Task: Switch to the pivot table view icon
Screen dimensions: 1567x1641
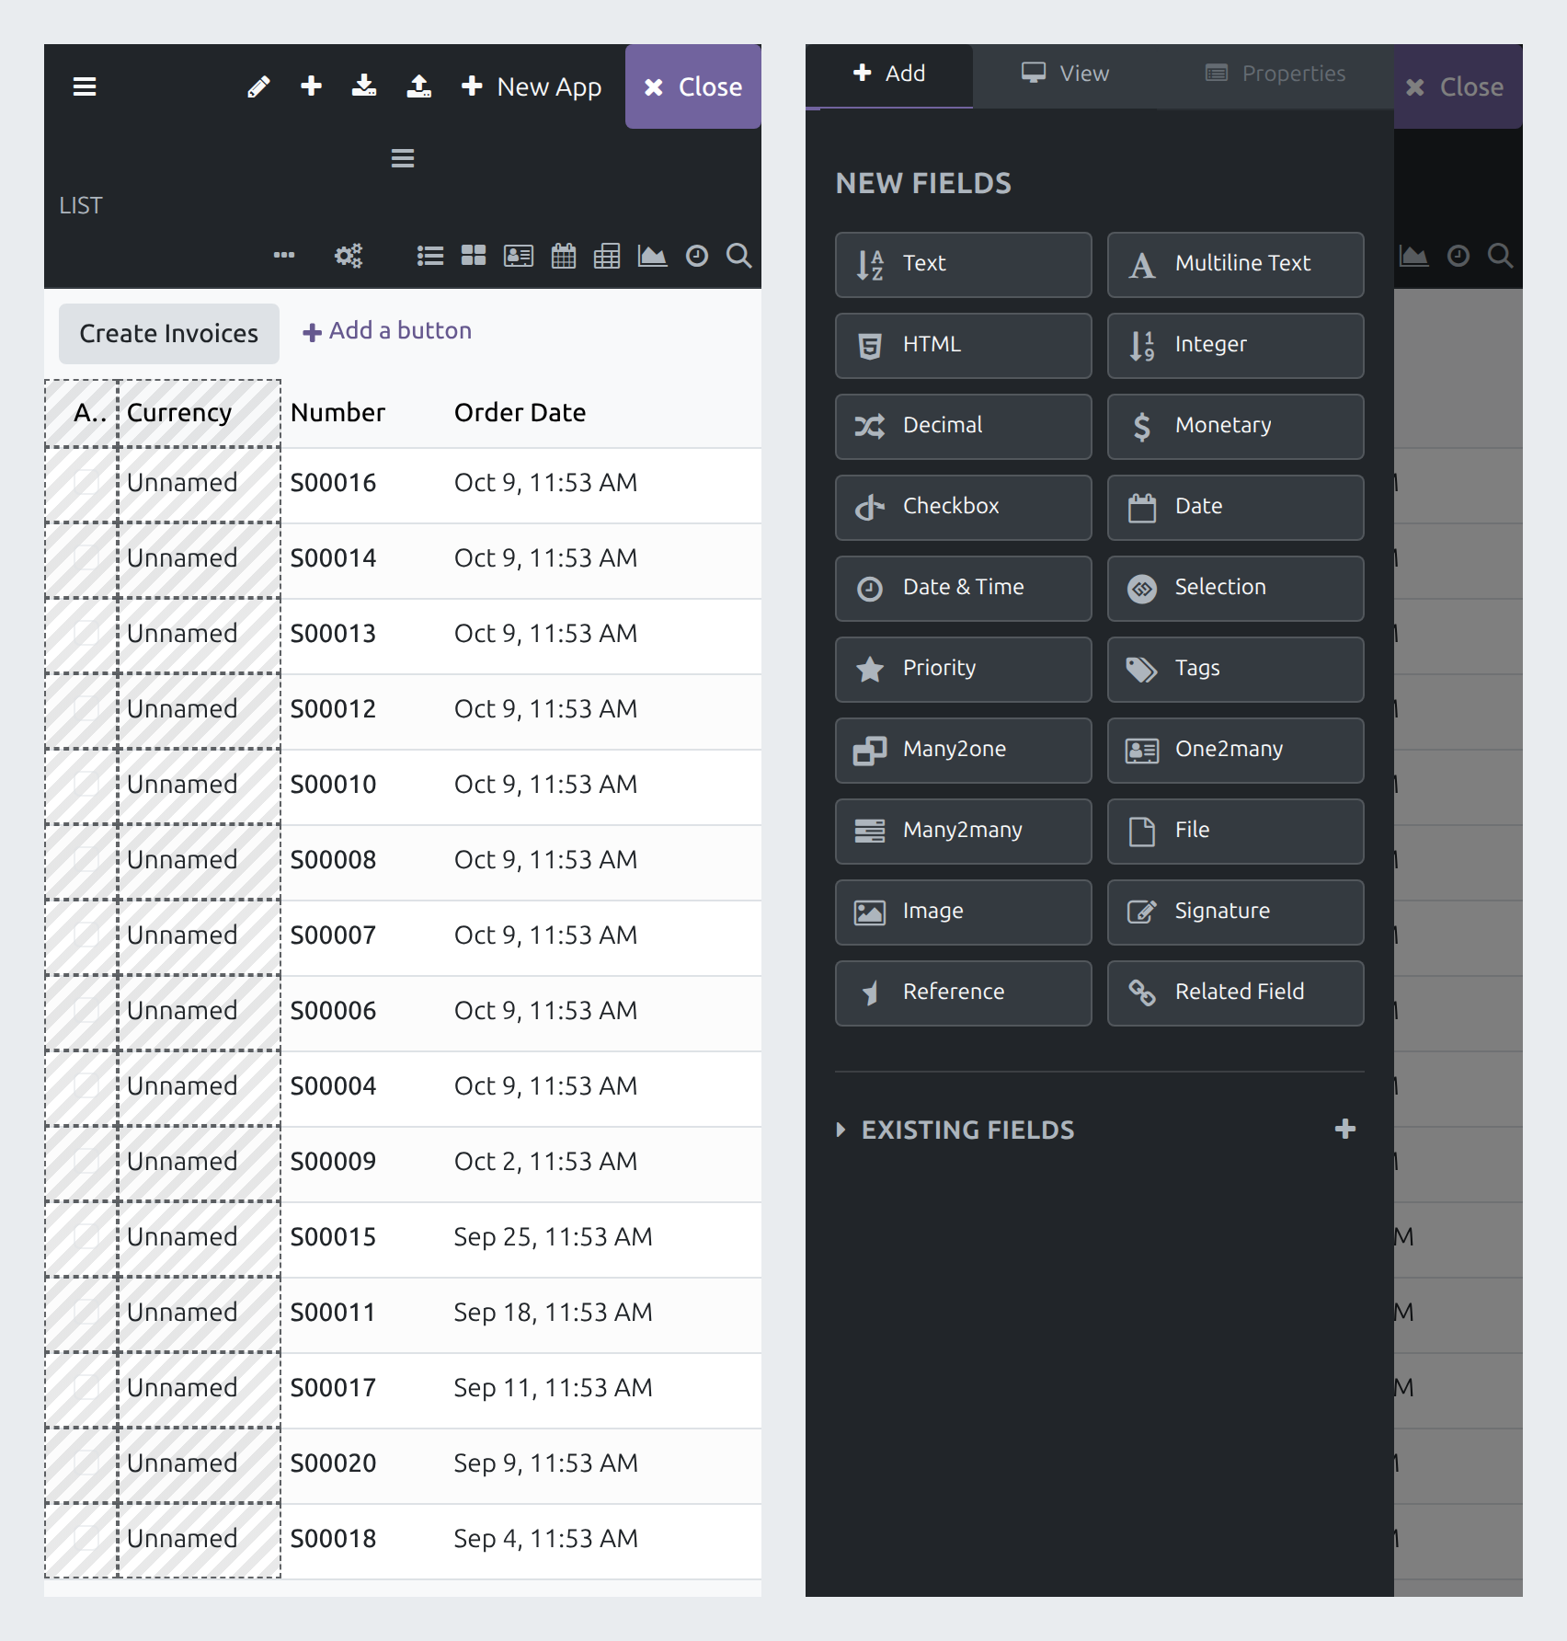Action: pyautogui.click(x=607, y=255)
